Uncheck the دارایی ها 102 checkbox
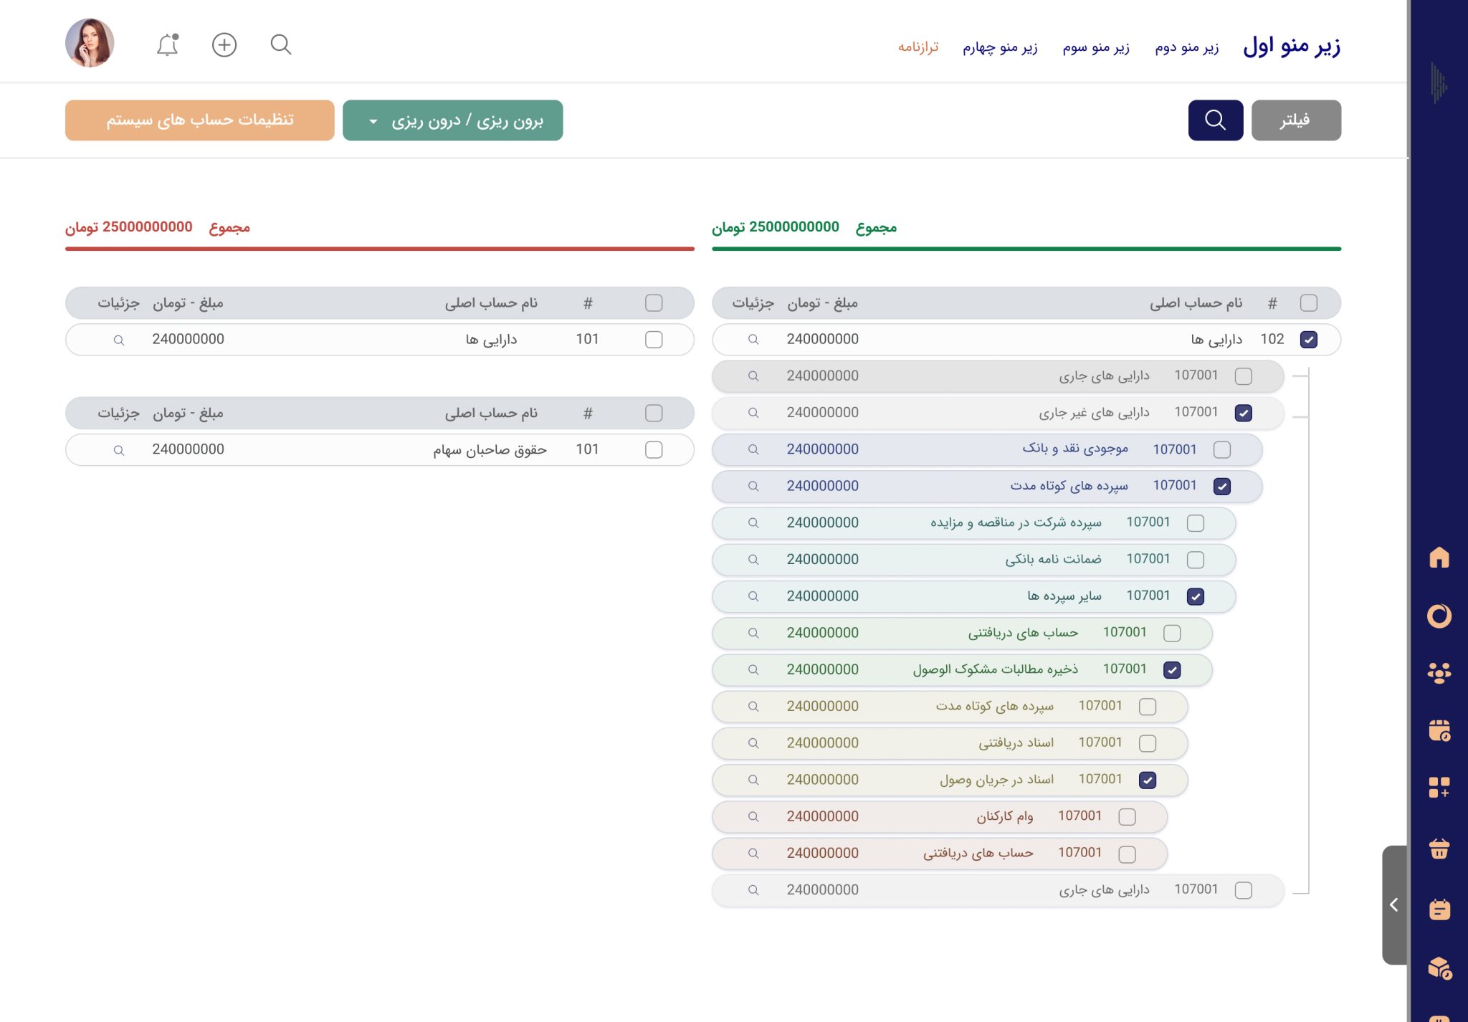The width and height of the screenshot is (1468, 1022). (1308, 340)
